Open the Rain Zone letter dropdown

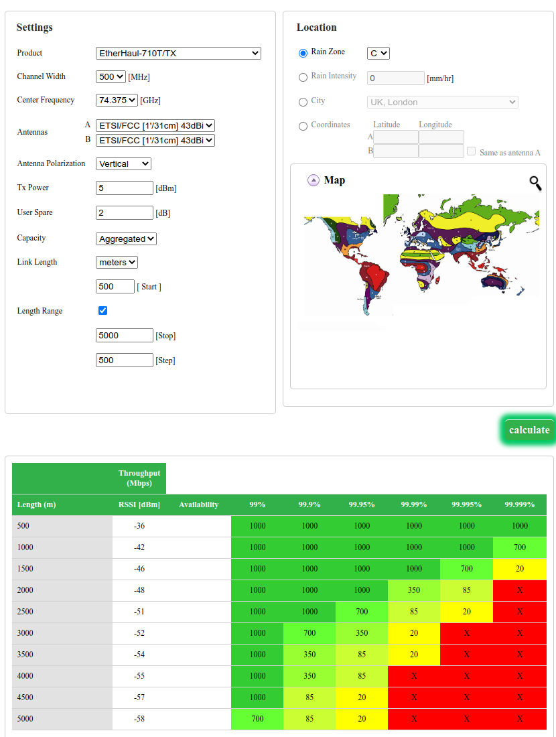click(x=378, y=54)
